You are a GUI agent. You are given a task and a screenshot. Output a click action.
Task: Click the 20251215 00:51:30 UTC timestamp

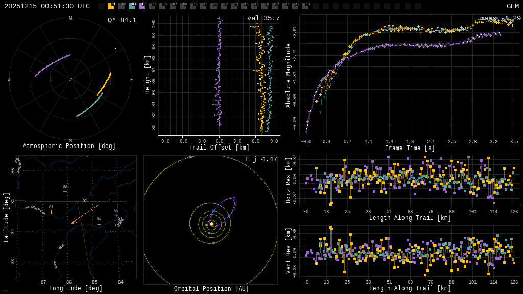point(47,6)
